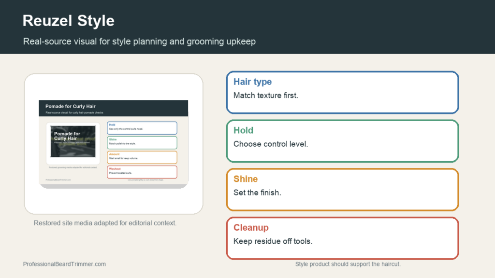Select the orange Shine card

tap(343, 189)
